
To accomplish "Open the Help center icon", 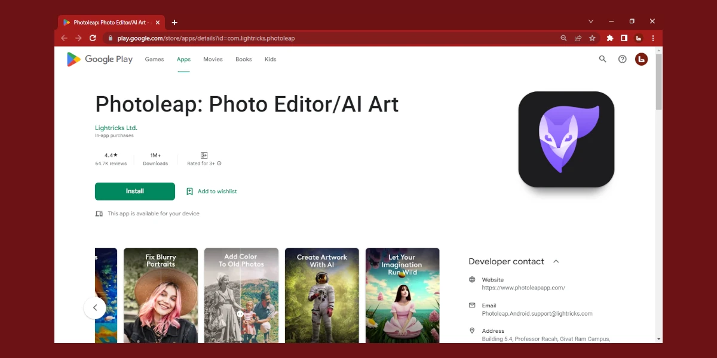I will coord(622,59).
